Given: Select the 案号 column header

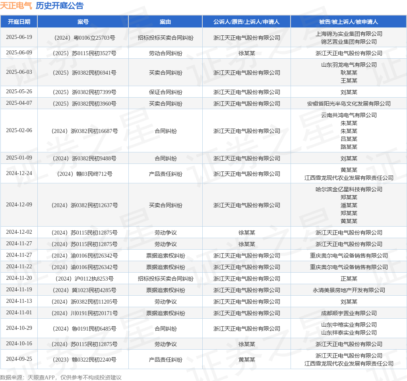Looking at the screenshot, I should click(x=83, y=22).
